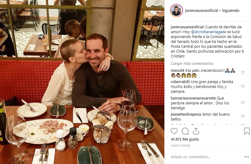View the 41.813 Me gusta likes list
The width and height of the screenshot is (251, 164).
tap(185, 139)
